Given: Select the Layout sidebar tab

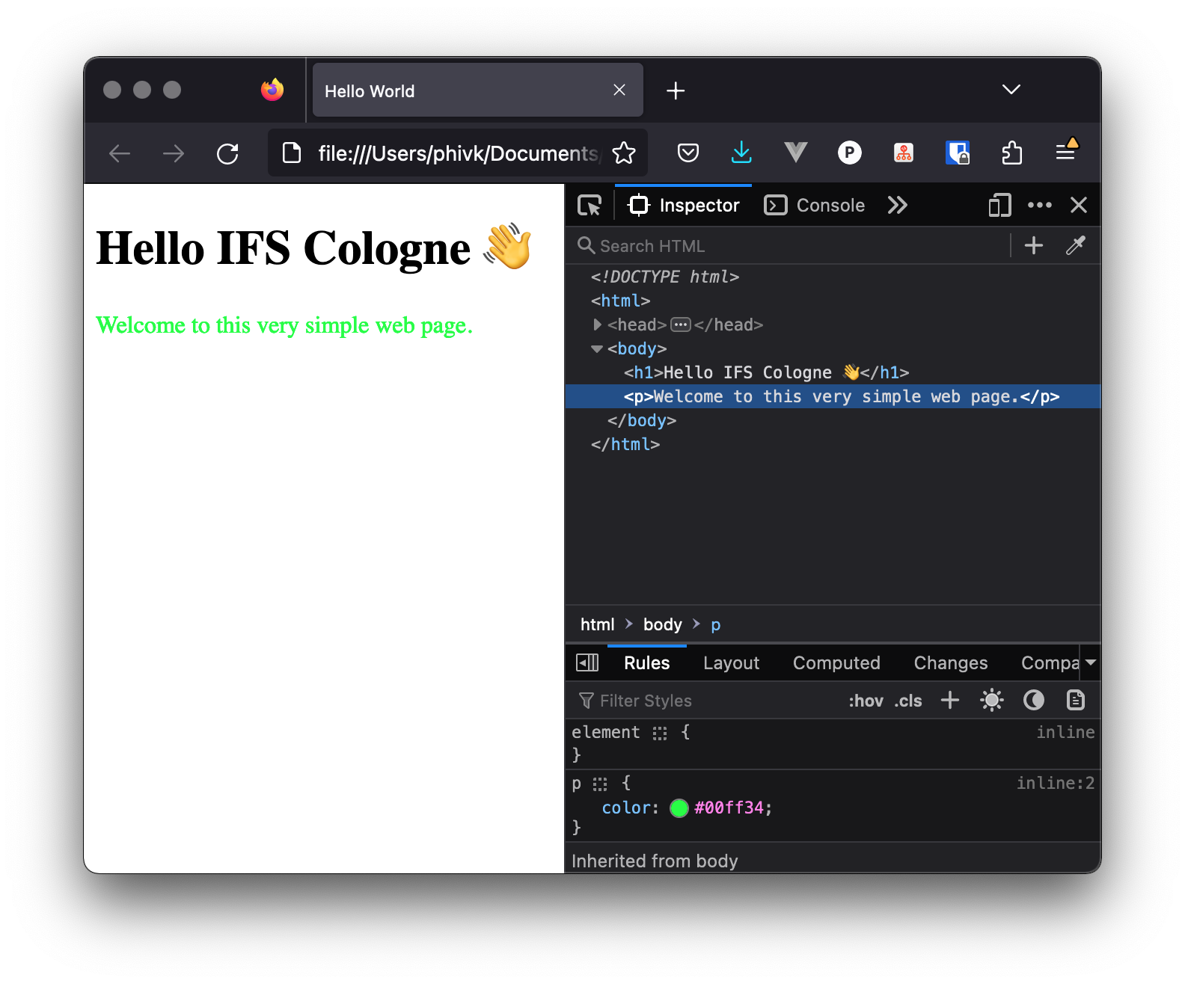Looking at the screenshot, I should point(731,663).
